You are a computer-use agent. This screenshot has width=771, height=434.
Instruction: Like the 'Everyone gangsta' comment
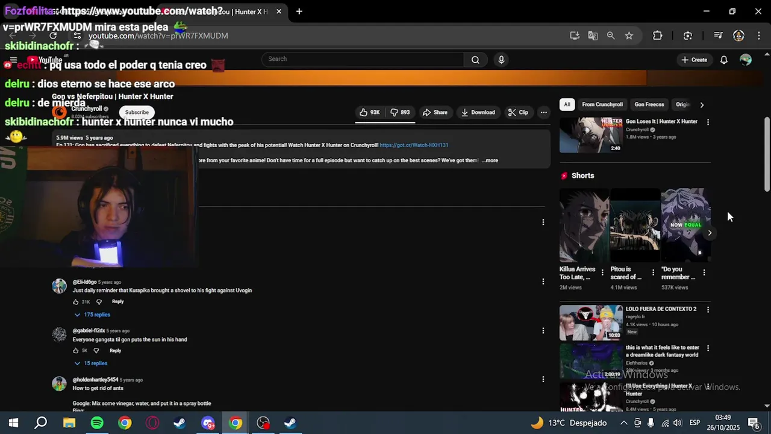[x=76, y=351]
